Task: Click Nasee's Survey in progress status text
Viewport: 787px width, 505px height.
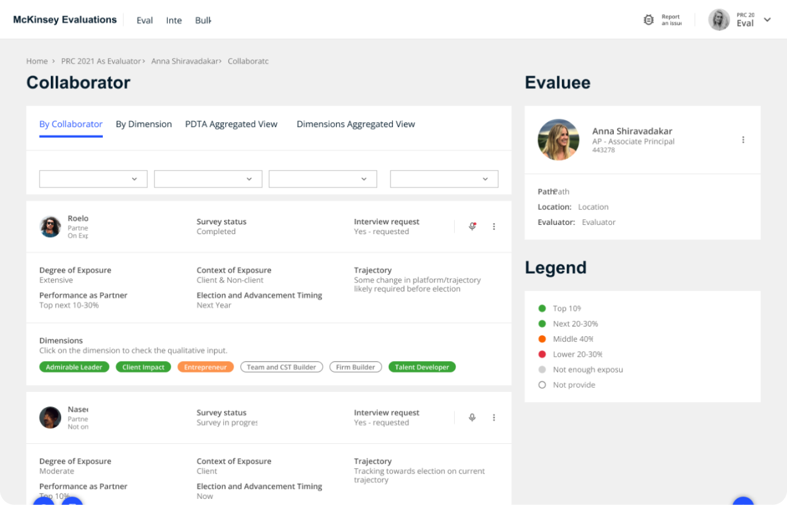Action: [227, 423]
